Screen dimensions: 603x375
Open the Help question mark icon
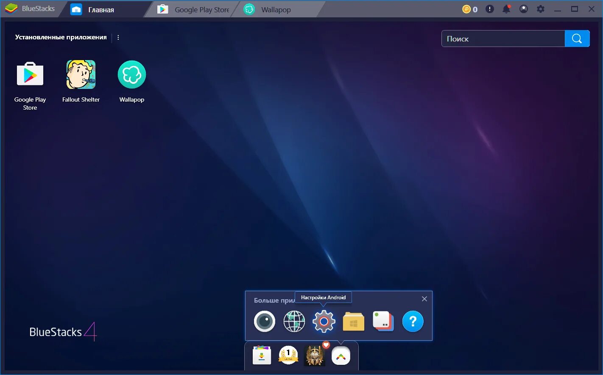[413, 322]
